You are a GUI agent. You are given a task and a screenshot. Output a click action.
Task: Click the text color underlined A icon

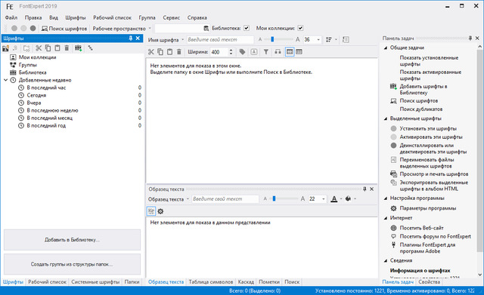click(x=334, y=199)
